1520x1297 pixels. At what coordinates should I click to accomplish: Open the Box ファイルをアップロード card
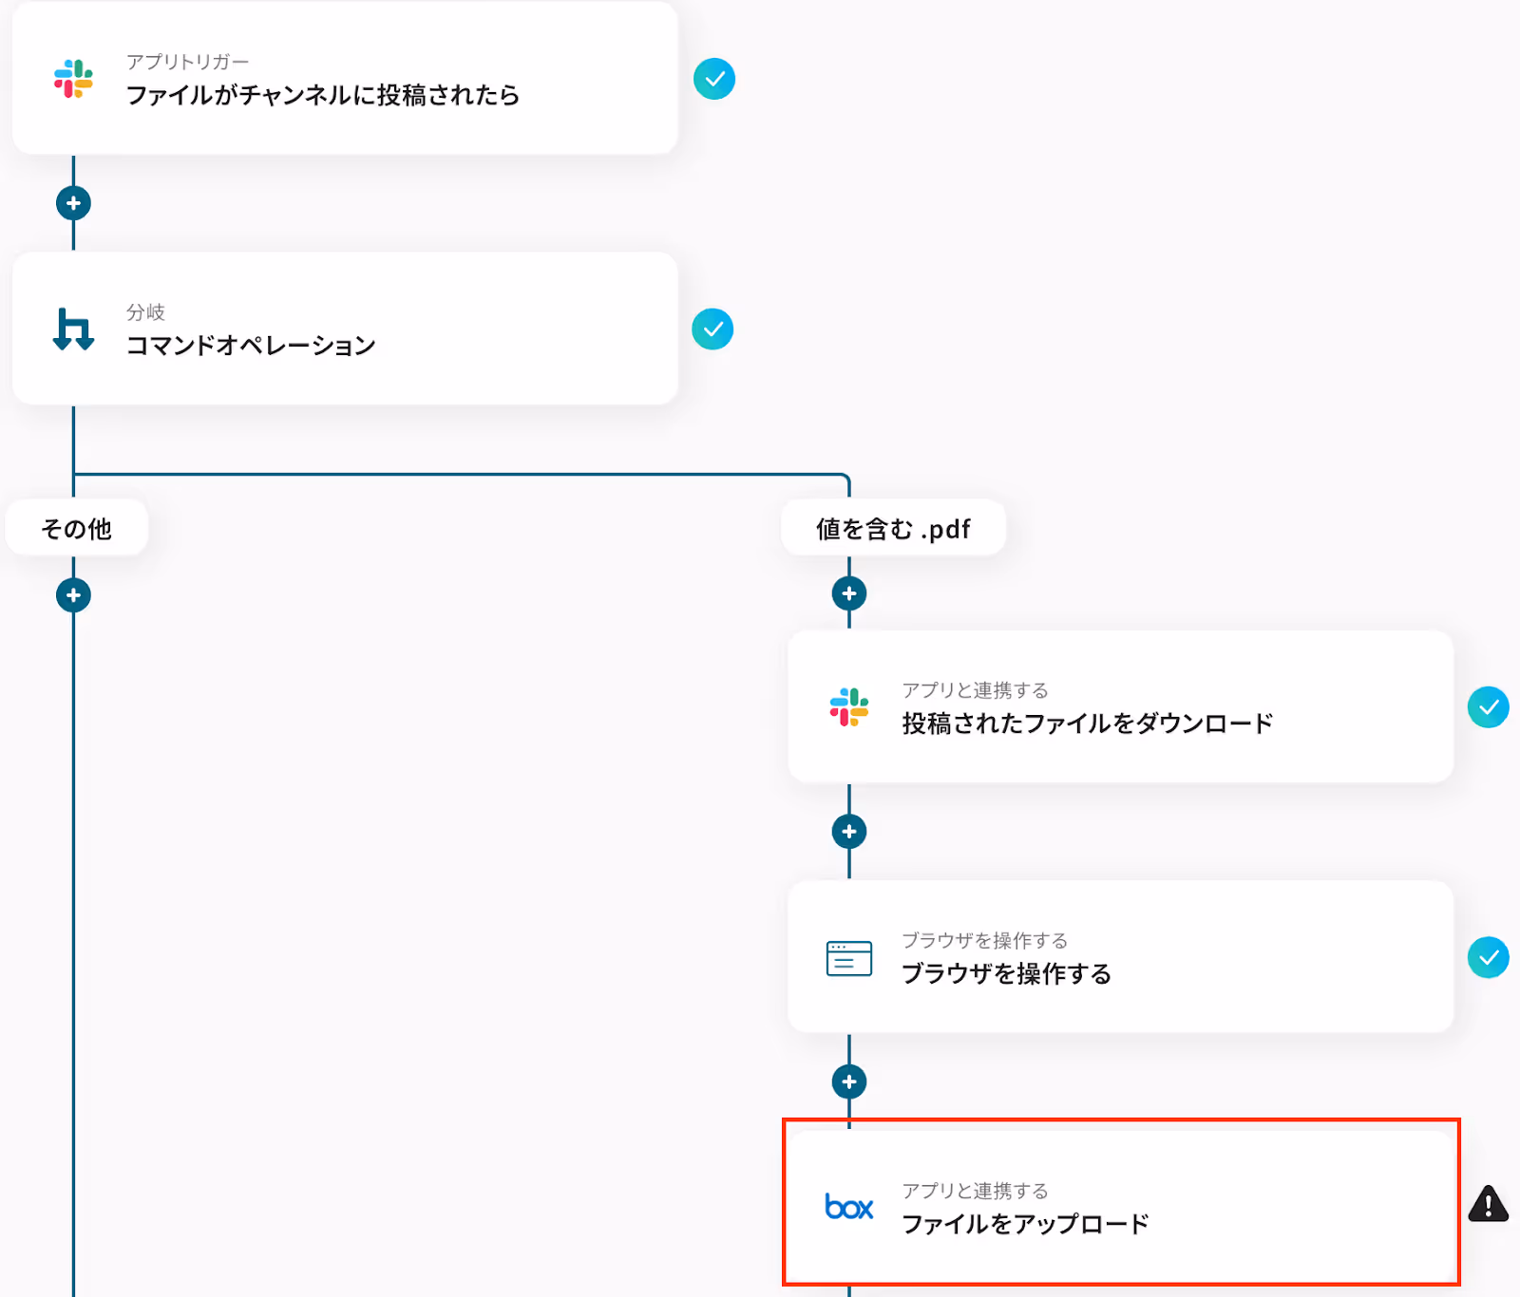(x=1121, y=1203)
